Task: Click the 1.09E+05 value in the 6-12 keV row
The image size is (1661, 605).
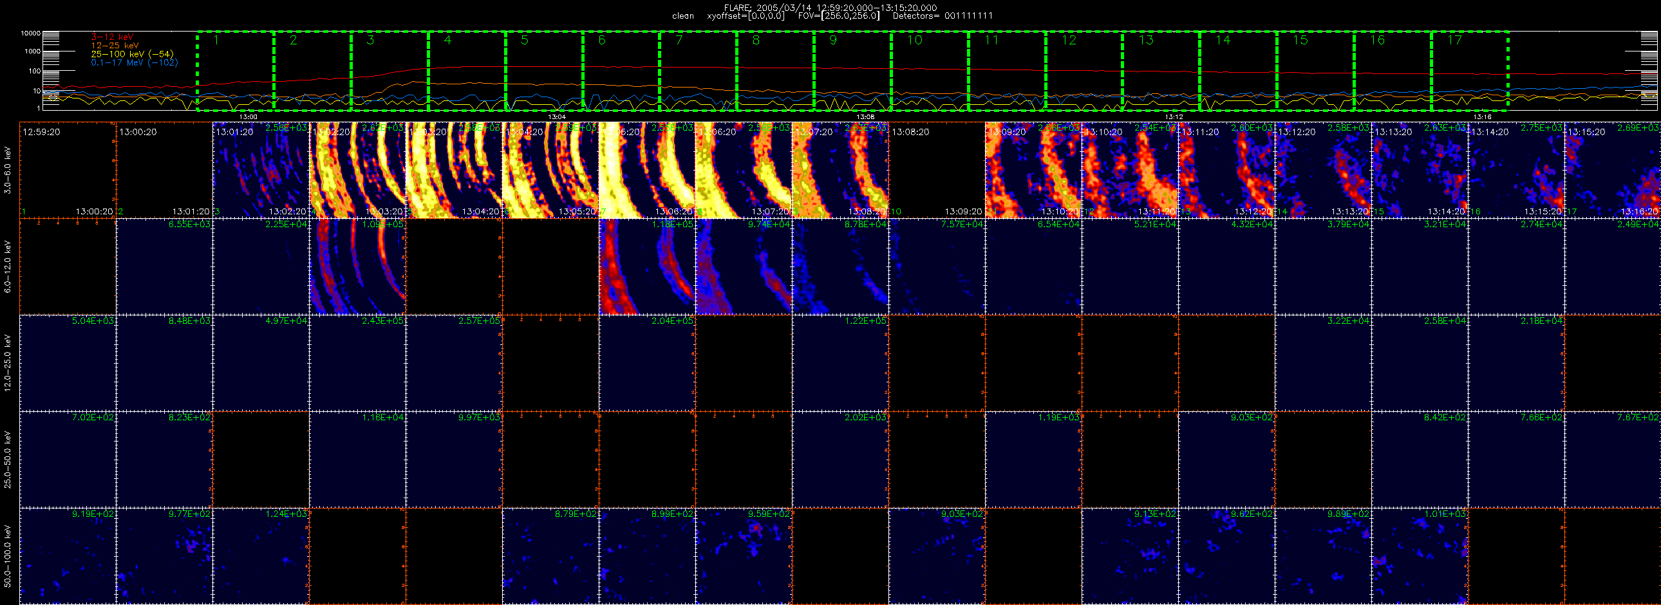Action: [383, 224]
